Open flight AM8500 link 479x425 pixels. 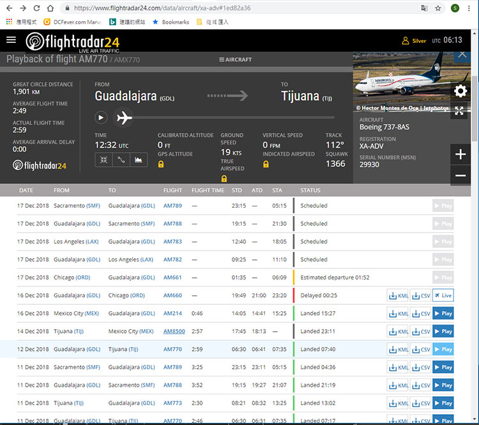[174, 332]
